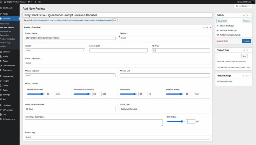Open Product Highlights submenu item

click(x=7, y=39)
